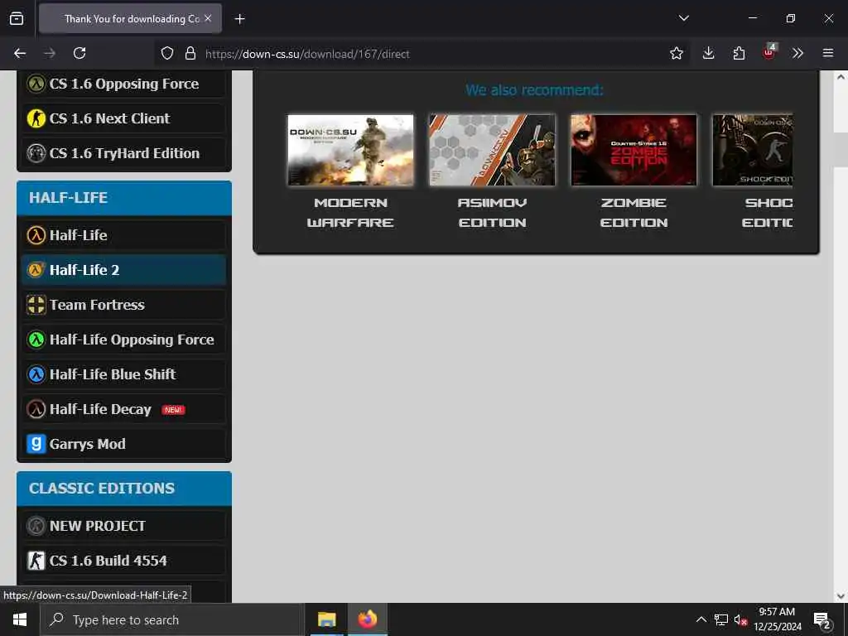Bookmark this page with the star icon
Image resolution: width=848 pixels, height=636 pixels.
[x=676, y=53]
